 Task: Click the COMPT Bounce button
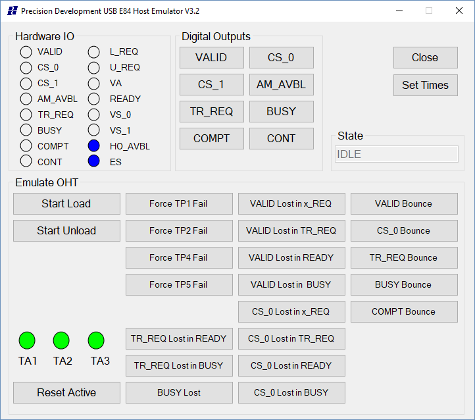[x=404, y=311]
